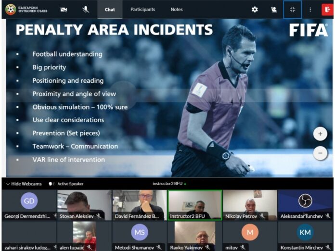
Task: Select the instructor2 BFU webcam tile
Action: click(195, 205)
